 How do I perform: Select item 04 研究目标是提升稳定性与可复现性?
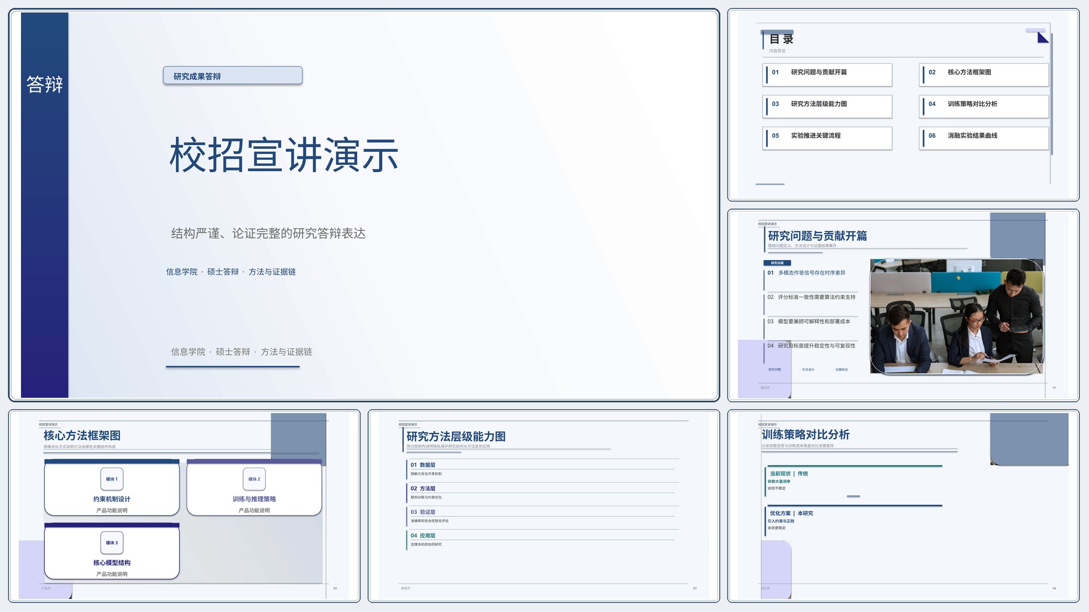click(811, 346)
